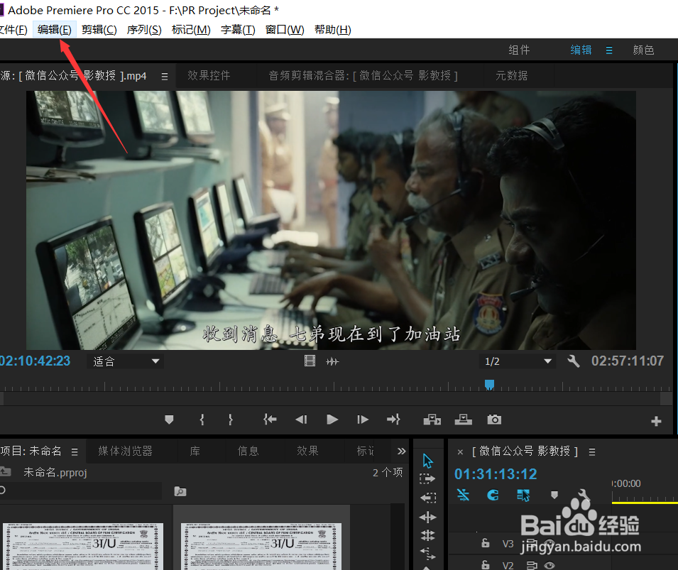
Task: Select the Rolling Edit tool
Action: click(x=427, y=535)
